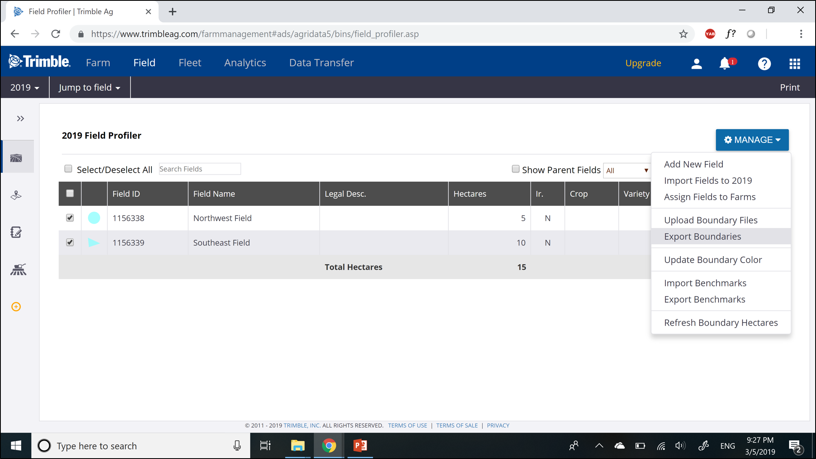The image size is (816, 459).
Task: Bookmark this page with star icon
Action: 683,34
